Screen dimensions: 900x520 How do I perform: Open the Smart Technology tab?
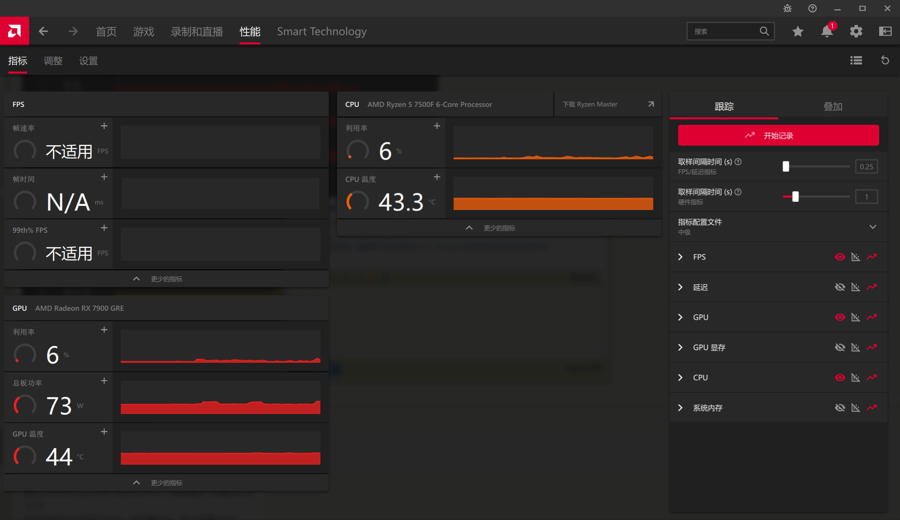point(322,32)
